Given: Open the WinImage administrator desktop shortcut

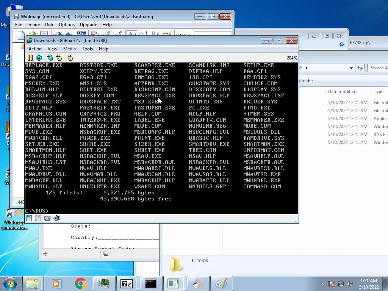Looking at the screenshot, I should (x=14, y=219).
